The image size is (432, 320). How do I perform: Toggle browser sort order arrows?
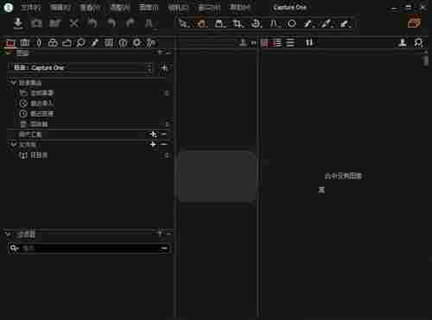(309, 43)
